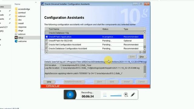The image size is (194, 109).
Task: Toggle checkbox for Oracle Net Configuration Assistant
Action: pos(46,45)
